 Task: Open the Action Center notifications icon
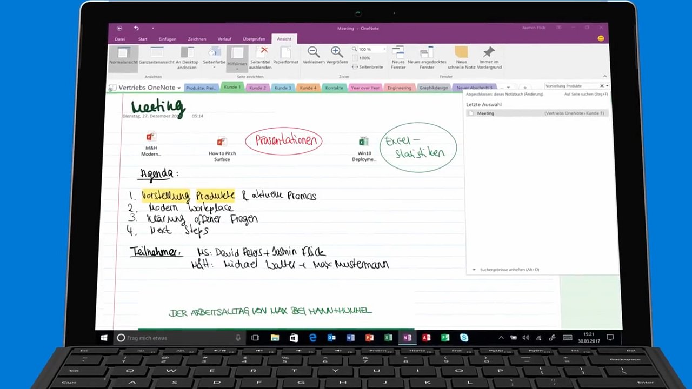[x=610, y=337]
